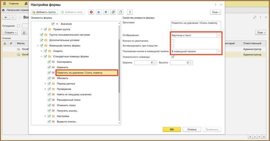Move element up with blue arrow icon
270x141 pixels.
[x=99, y=12]
